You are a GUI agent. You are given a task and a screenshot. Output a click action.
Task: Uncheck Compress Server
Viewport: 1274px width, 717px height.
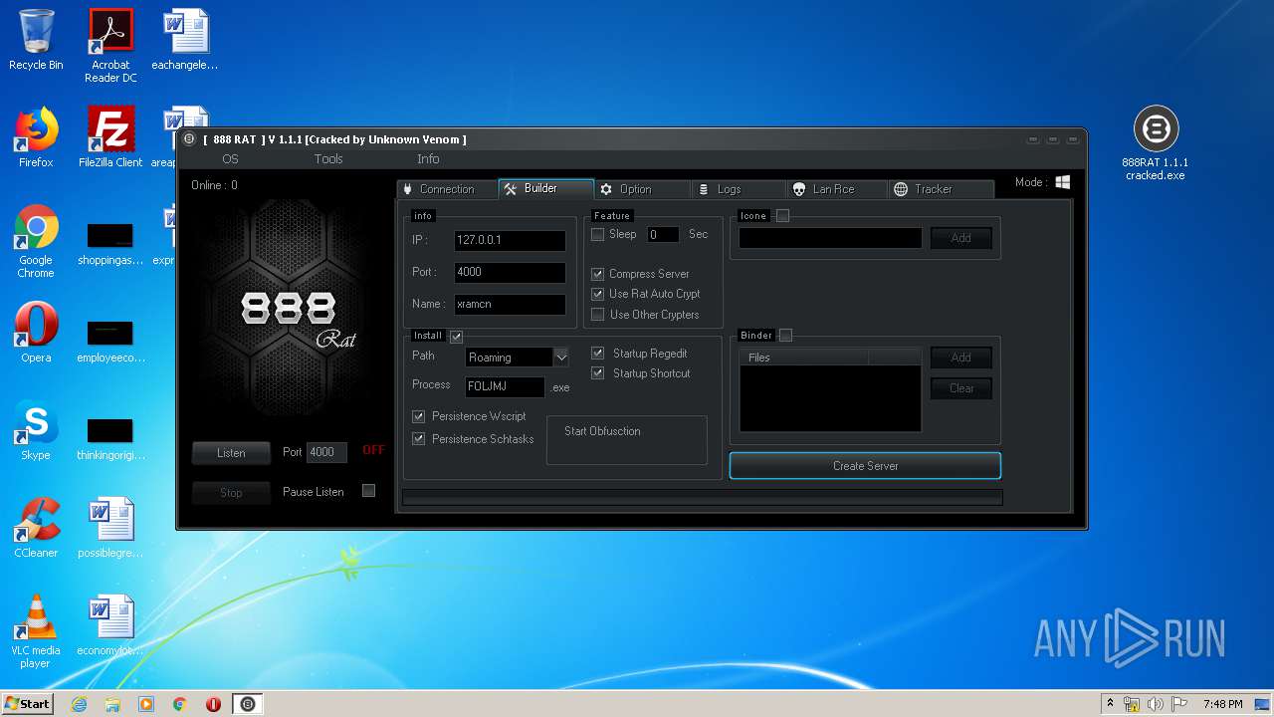597,273
